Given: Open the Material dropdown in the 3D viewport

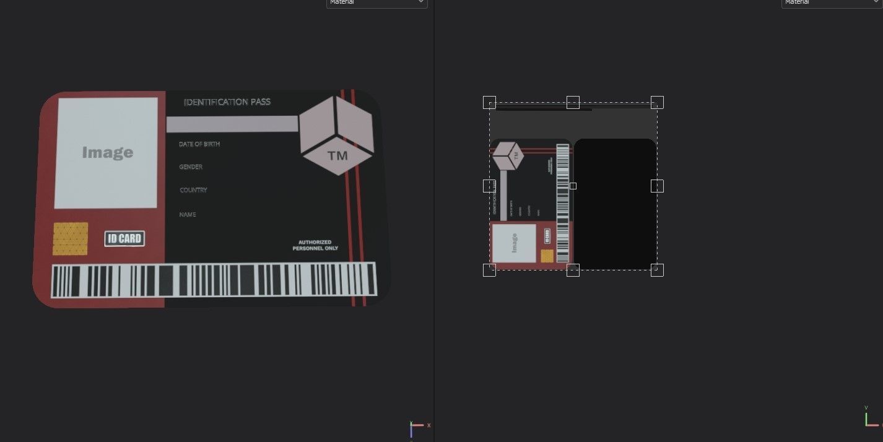Looking at the screenshot, I should (376, 2).
